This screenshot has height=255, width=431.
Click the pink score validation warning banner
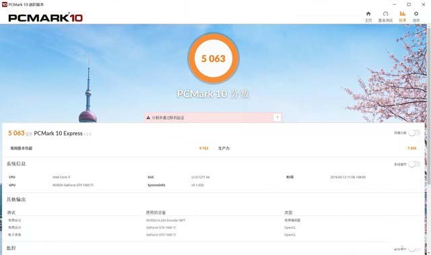213,118
